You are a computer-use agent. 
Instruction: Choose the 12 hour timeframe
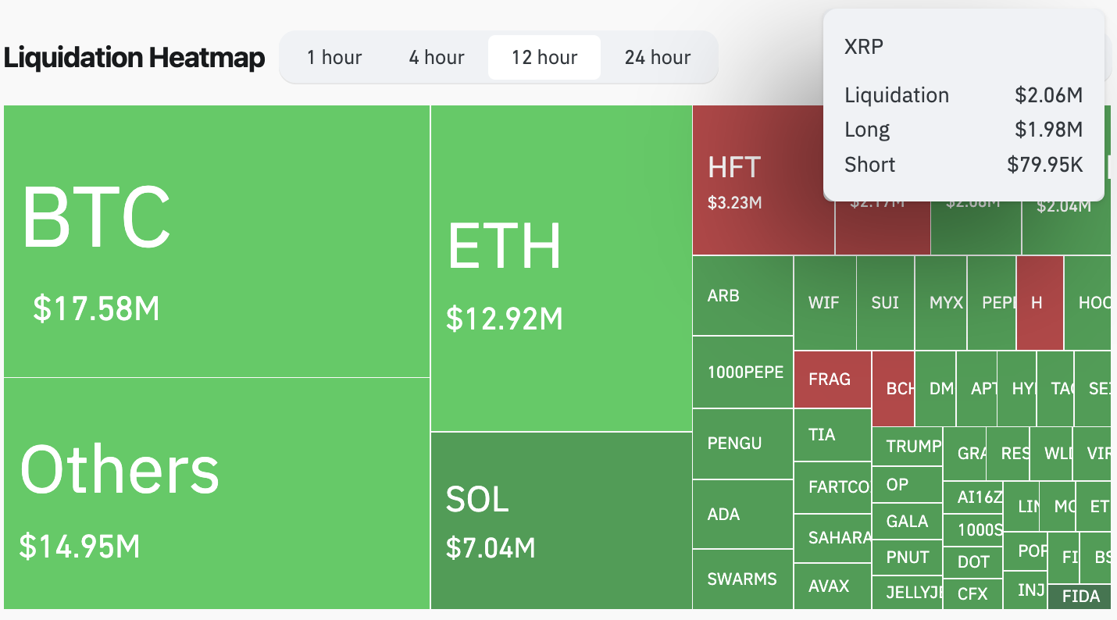pyautogui.click(x=544, y=57)
